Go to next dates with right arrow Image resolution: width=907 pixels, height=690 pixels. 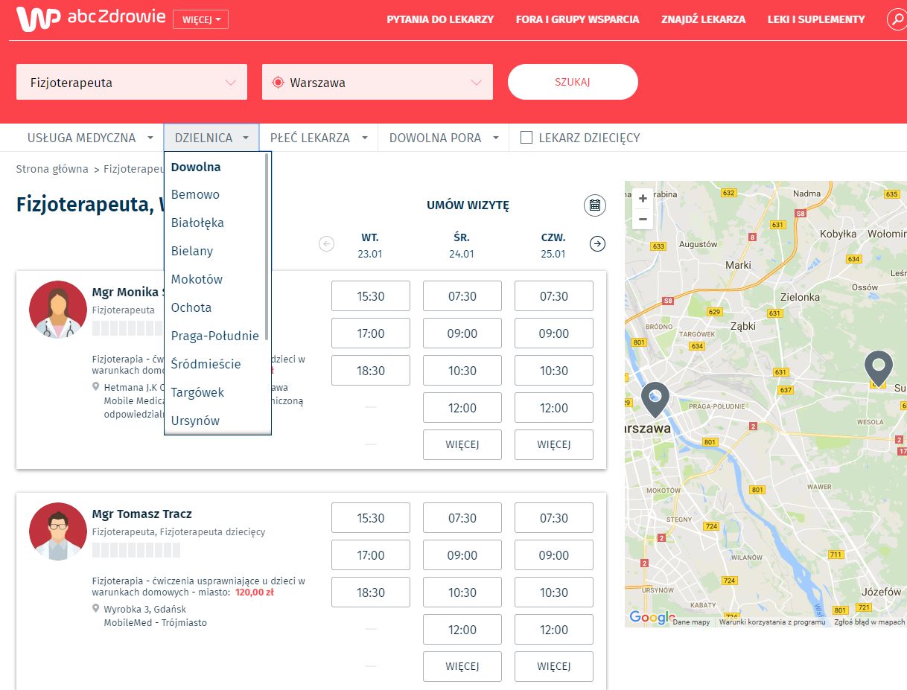point(597,243)
